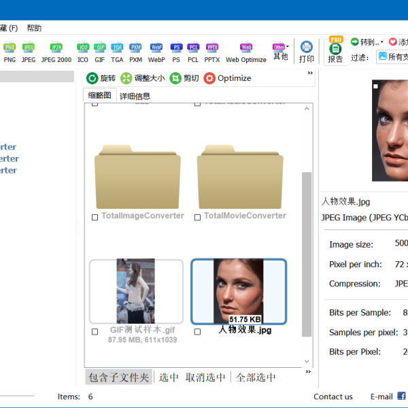Launch the Optimize tool
The height and width of the screenshot is (408, 408).
click(227, 78)
